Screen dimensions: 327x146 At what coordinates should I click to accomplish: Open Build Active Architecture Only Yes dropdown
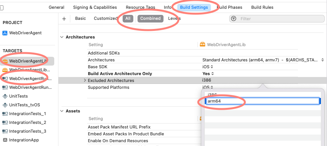tap(208, 74)
